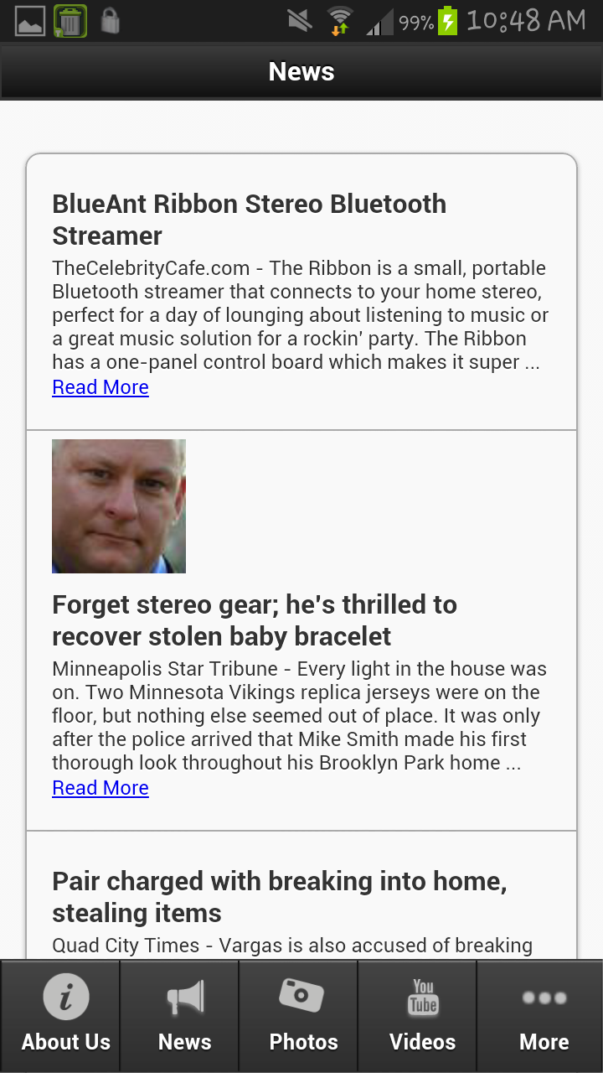Tap the News megaphone icon

click(184, 998)
